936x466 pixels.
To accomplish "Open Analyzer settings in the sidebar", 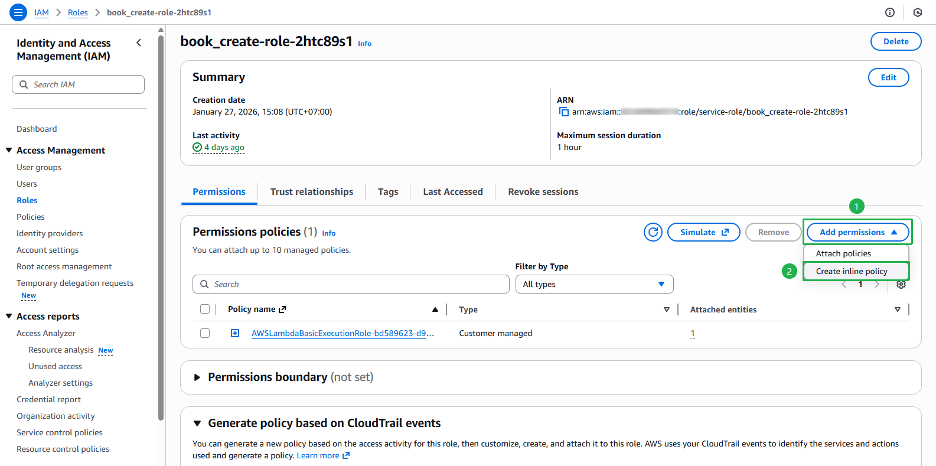I will pos(61,383).
